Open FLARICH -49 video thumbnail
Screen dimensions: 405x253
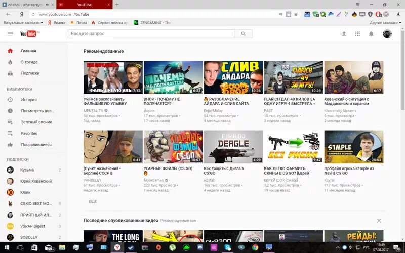pyautogui.click(x=294, y=77)
